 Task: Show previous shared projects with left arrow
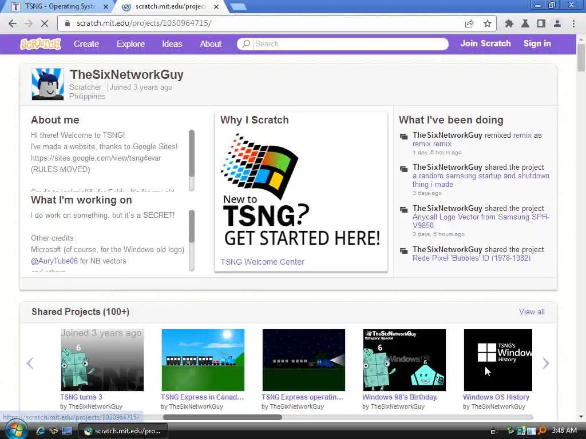[x=30, y=363]
